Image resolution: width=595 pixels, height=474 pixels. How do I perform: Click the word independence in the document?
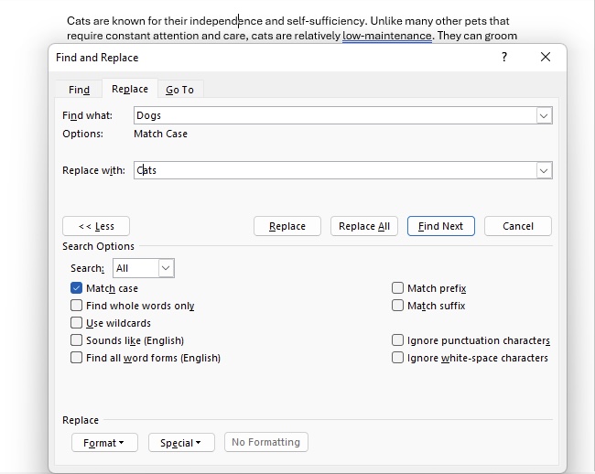click(x=226, y=21)
